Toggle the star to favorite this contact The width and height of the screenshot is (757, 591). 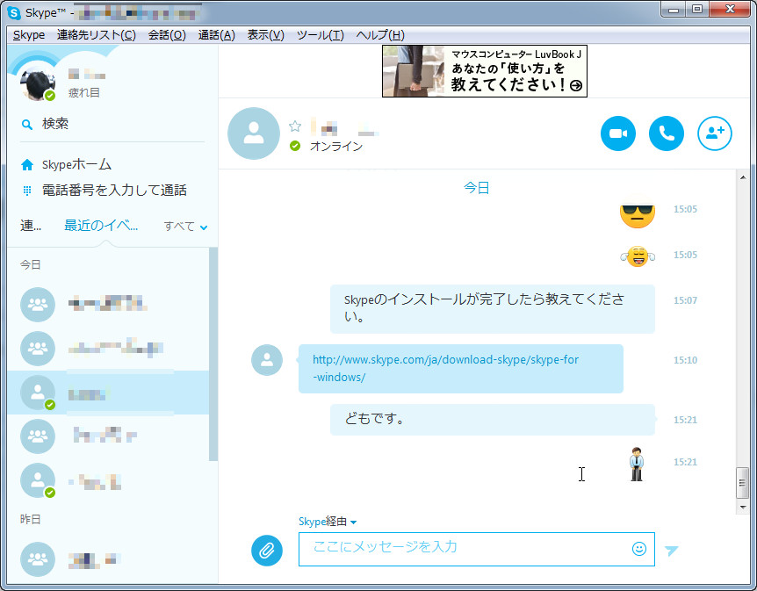pos(295,126)
